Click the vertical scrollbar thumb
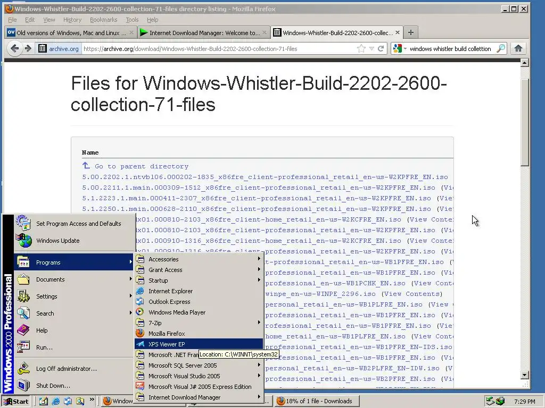The width and height of the screenshot is (545, 408). pyautogui.click(x=525, y=122)
